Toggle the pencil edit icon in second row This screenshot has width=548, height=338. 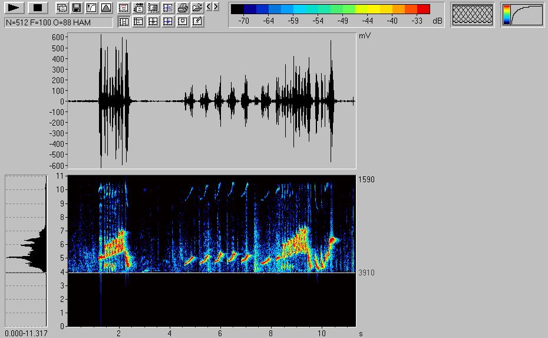[x=197, y=22]
